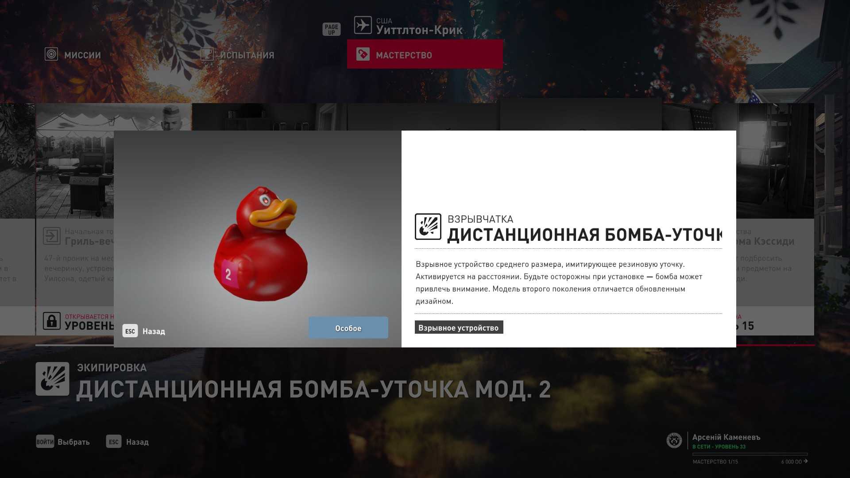Screen dimensions: 850x478
Task: Select the Мастерство tab
Action: (425, 54)
